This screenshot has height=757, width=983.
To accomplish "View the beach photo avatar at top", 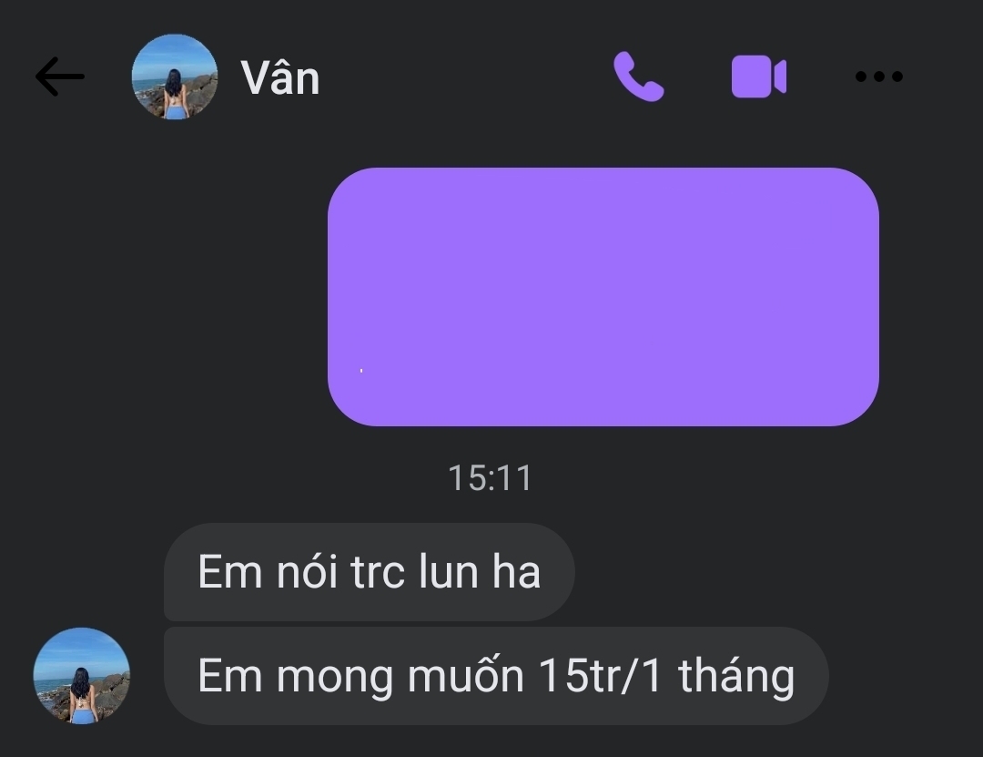I will pyautogui.click(x=175, y=77).
